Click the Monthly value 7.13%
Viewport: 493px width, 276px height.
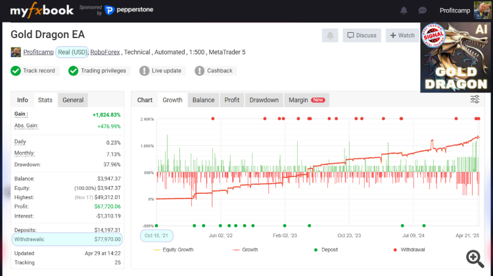click(x=114, y=154)
